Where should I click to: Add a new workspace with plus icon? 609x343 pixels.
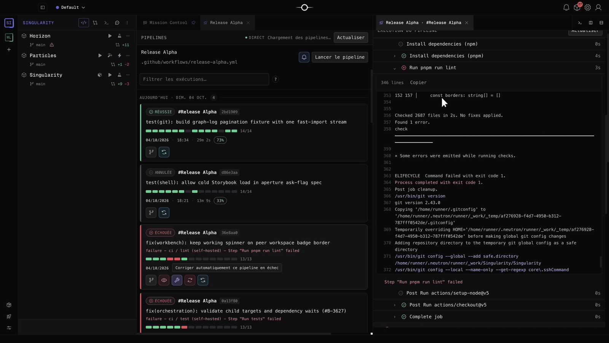[x=9, y=50]
